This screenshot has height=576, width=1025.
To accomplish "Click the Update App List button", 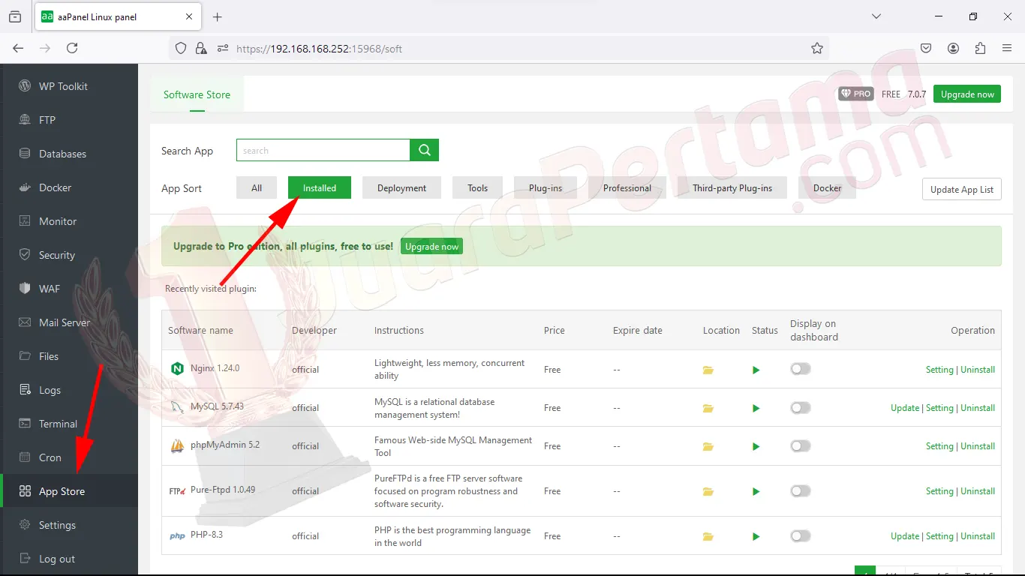I will point(961,189).
